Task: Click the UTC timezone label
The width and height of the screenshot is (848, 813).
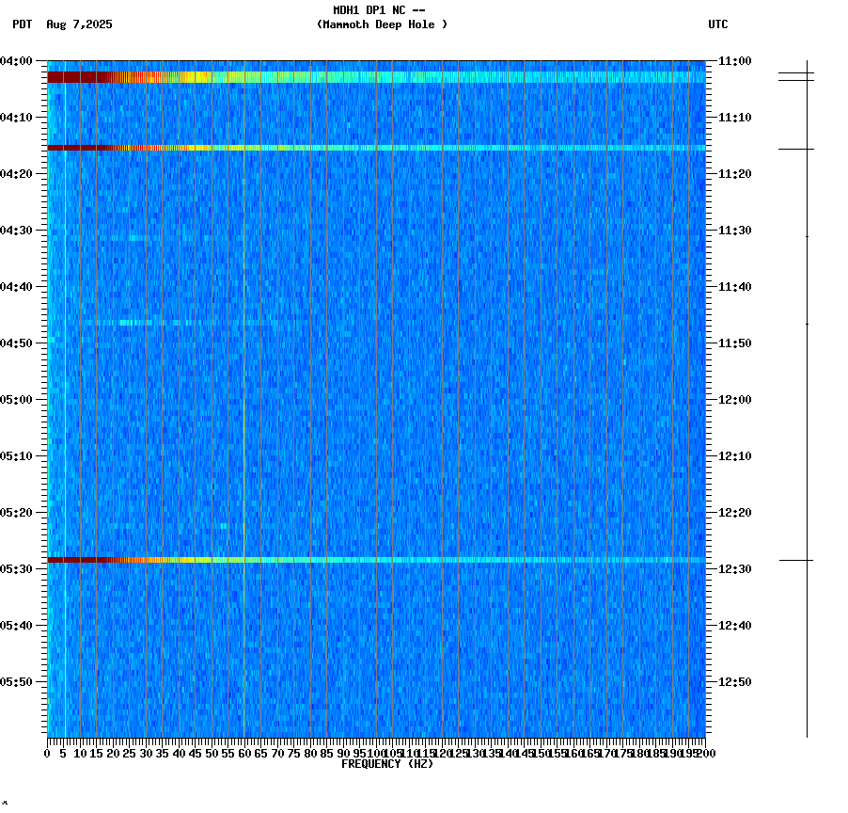Action: click(x=719, y=25)
